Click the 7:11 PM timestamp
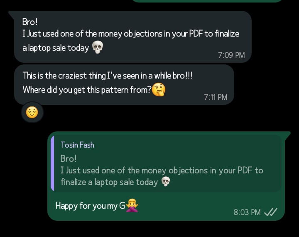Screen dimensions: 299x237 coord(216,97)
